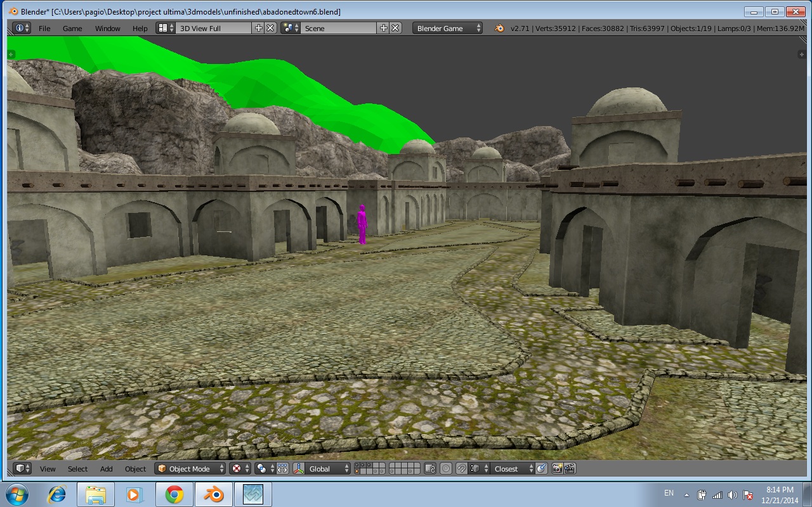Open Windows Explorer from the taskbar

pyautogui.click(x=96, y=494)
